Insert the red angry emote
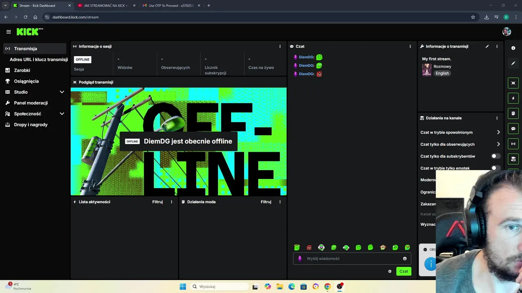Image resolution: width=522 pixels, height=293 pixels. pyautogui.click(x=309, y=247)
